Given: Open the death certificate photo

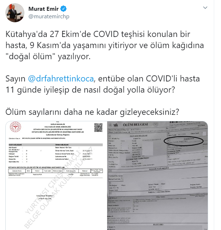Looking at the screenshot, I should 158,175.
